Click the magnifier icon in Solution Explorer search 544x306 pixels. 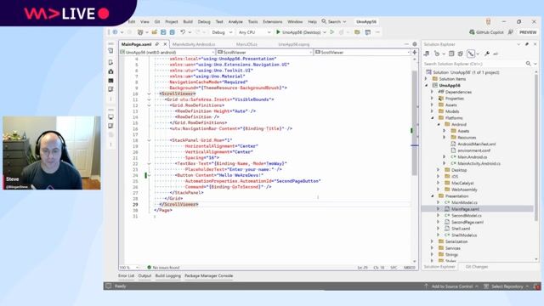tap(528, 64)
